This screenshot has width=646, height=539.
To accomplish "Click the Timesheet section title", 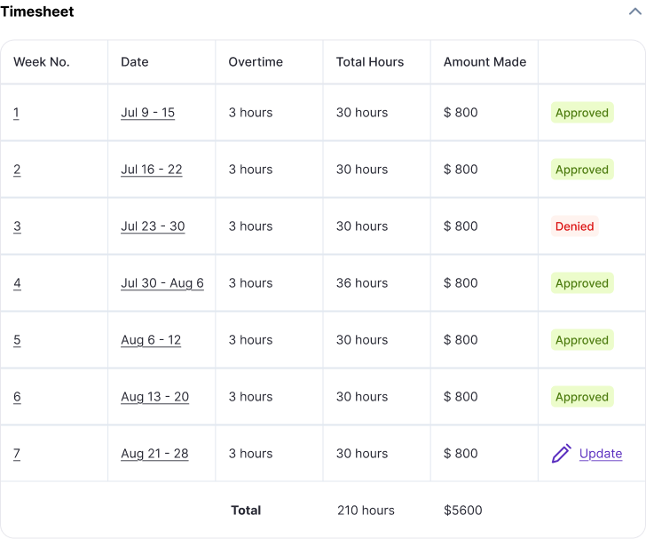I will coord(37,12).
